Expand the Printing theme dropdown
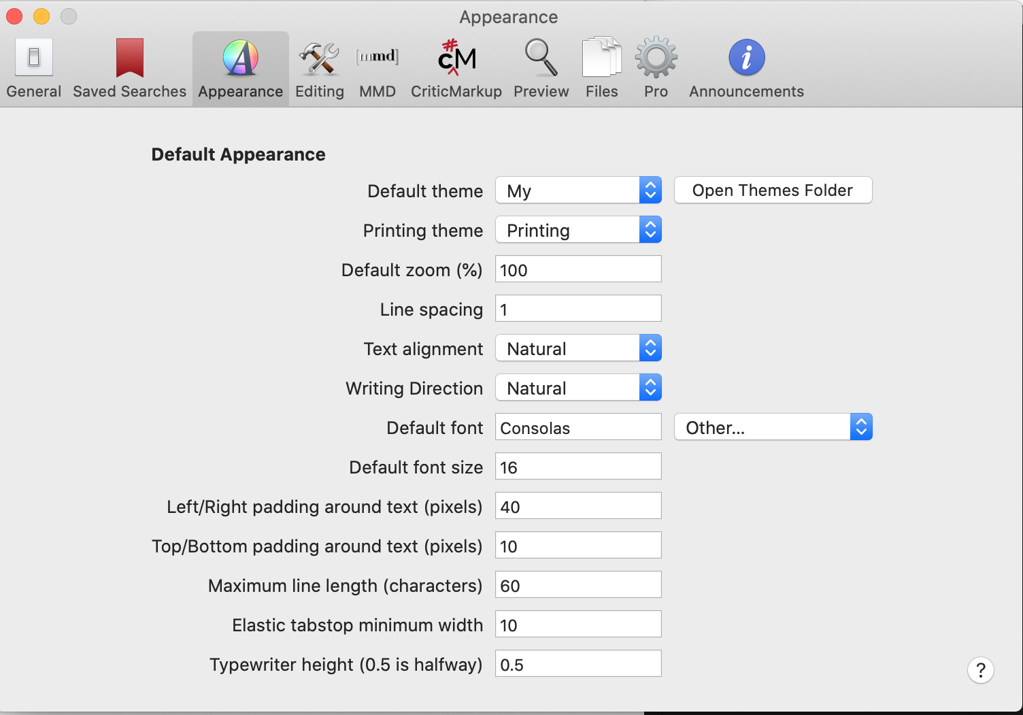The height and width of the screenshot is (715, 1023). pyautogui.click(x=578, y=230)
